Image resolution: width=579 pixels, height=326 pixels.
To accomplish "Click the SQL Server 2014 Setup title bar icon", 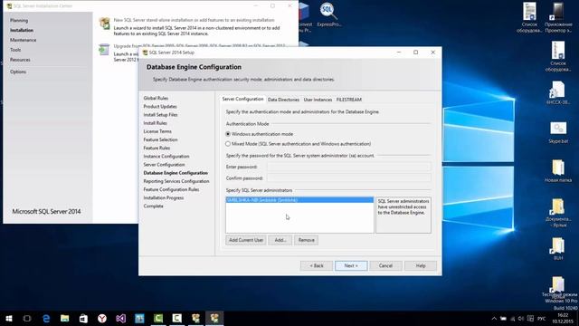I will tap(145, 53).
